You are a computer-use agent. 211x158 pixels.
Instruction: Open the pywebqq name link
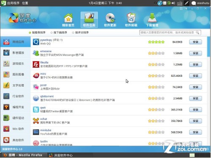click(x=46, y=40)
